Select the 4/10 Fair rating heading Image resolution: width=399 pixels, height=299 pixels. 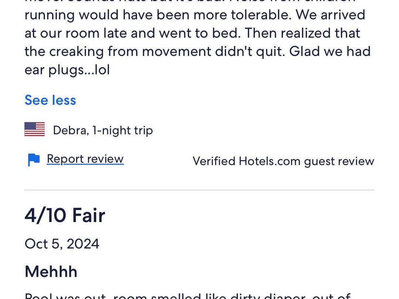[x=65, y=215]
